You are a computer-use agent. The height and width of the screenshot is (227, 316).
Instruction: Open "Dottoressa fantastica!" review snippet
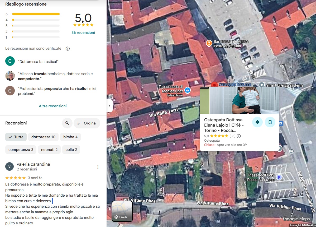click(x=38, y=62)
